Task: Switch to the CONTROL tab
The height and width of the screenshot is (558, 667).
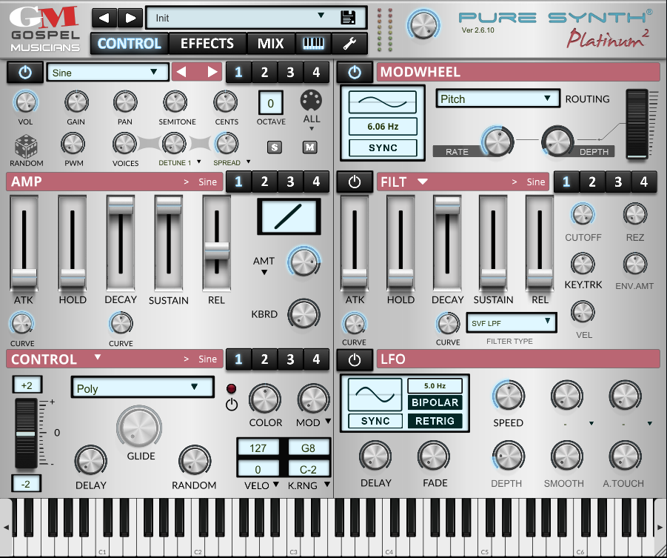Action: [x=130, y=43]
